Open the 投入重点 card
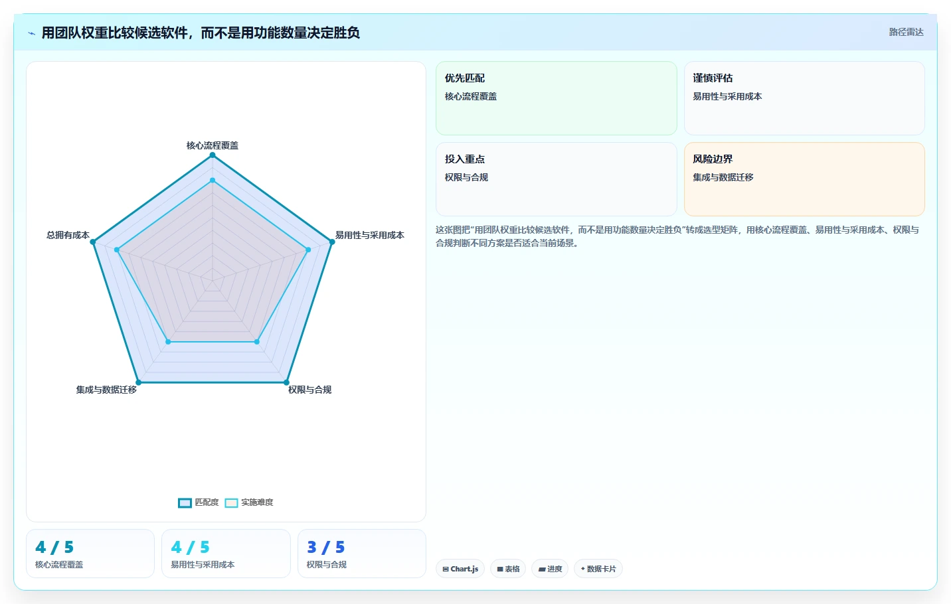Viewport: 951px width, 604px height. [x=556, y=179]
